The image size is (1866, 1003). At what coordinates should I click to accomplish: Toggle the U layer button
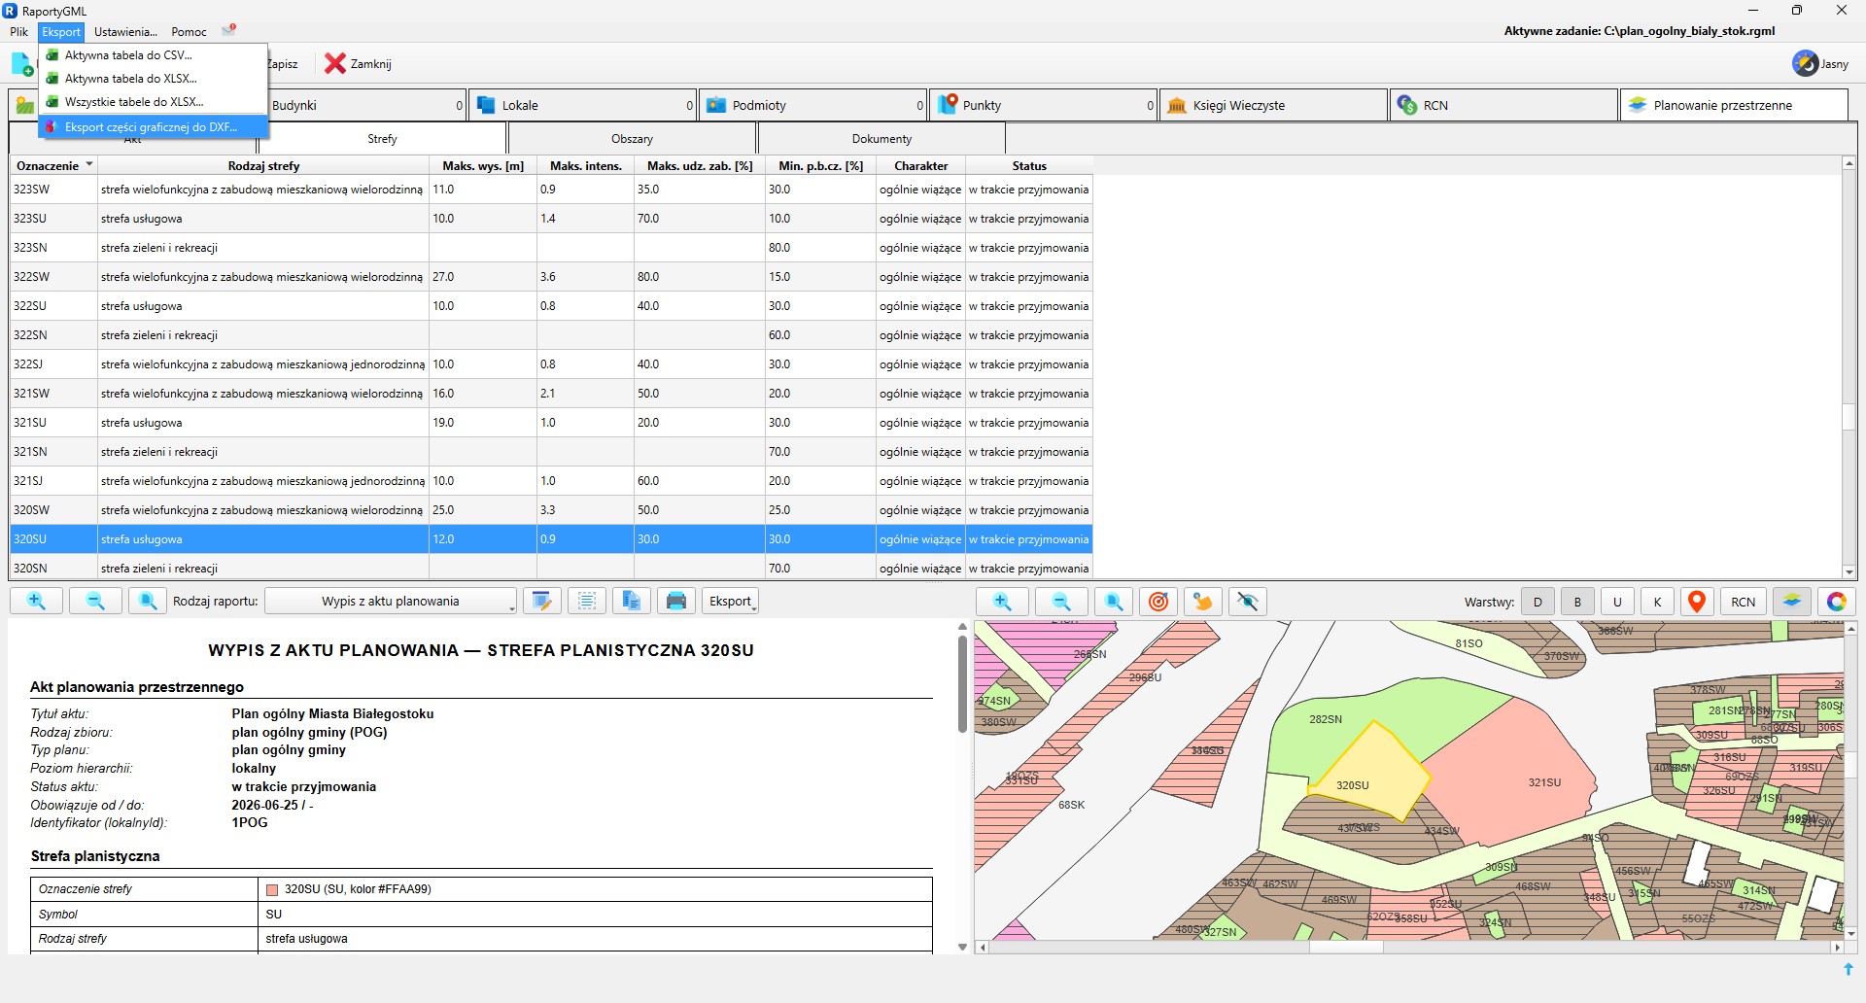tap(1617, 602)
